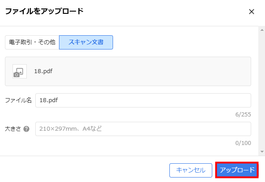
Task: Close the ファイルをアップロード dialog with X
Action: tap(252, 12)
